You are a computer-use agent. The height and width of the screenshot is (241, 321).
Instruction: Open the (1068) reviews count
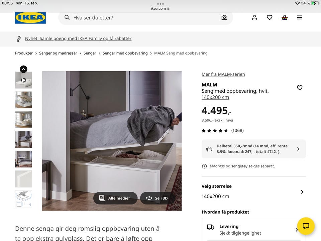point(237,131)
